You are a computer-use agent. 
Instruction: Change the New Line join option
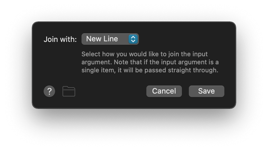[x=110, y=39]
